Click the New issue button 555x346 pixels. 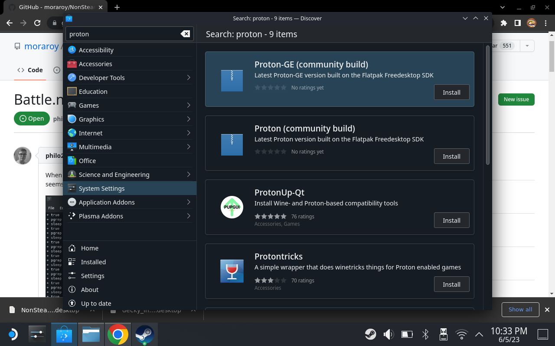point(516,99)
